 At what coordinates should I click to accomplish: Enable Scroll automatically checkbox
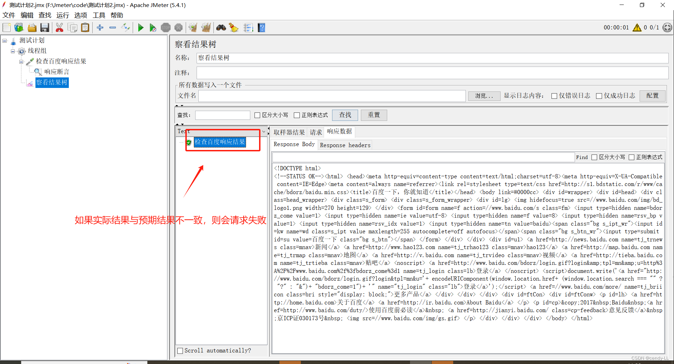click(x=180, y=351)
